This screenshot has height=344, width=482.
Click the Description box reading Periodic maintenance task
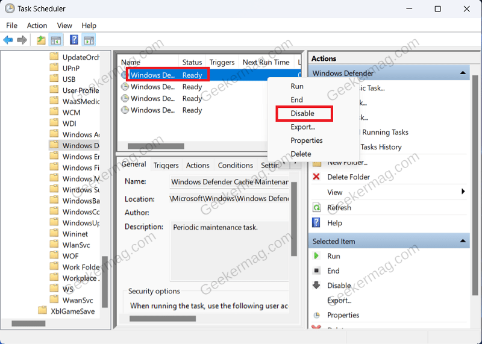pyautogui.click(x=230, y=251)
